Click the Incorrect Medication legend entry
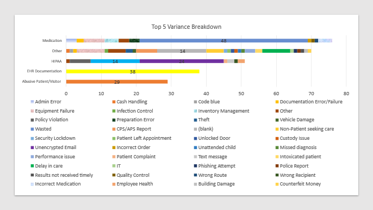This screenshot has height=210, width=373. point(55,184)
